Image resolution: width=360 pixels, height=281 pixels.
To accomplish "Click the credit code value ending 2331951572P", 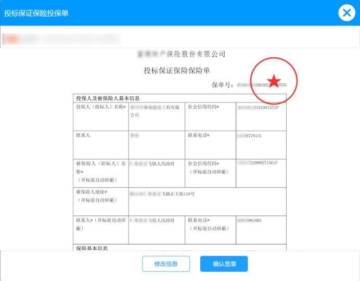I will [x=259, y=107].
